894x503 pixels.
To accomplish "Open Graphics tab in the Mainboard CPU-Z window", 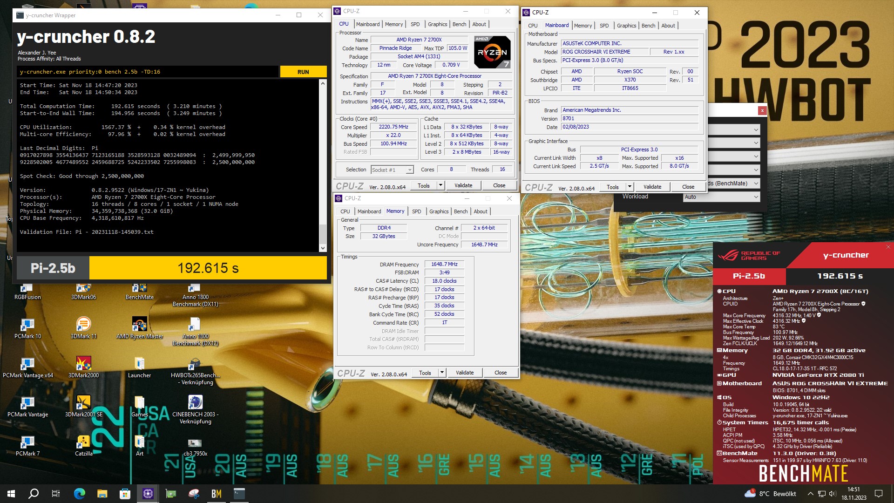I will (x=626, y=26).
